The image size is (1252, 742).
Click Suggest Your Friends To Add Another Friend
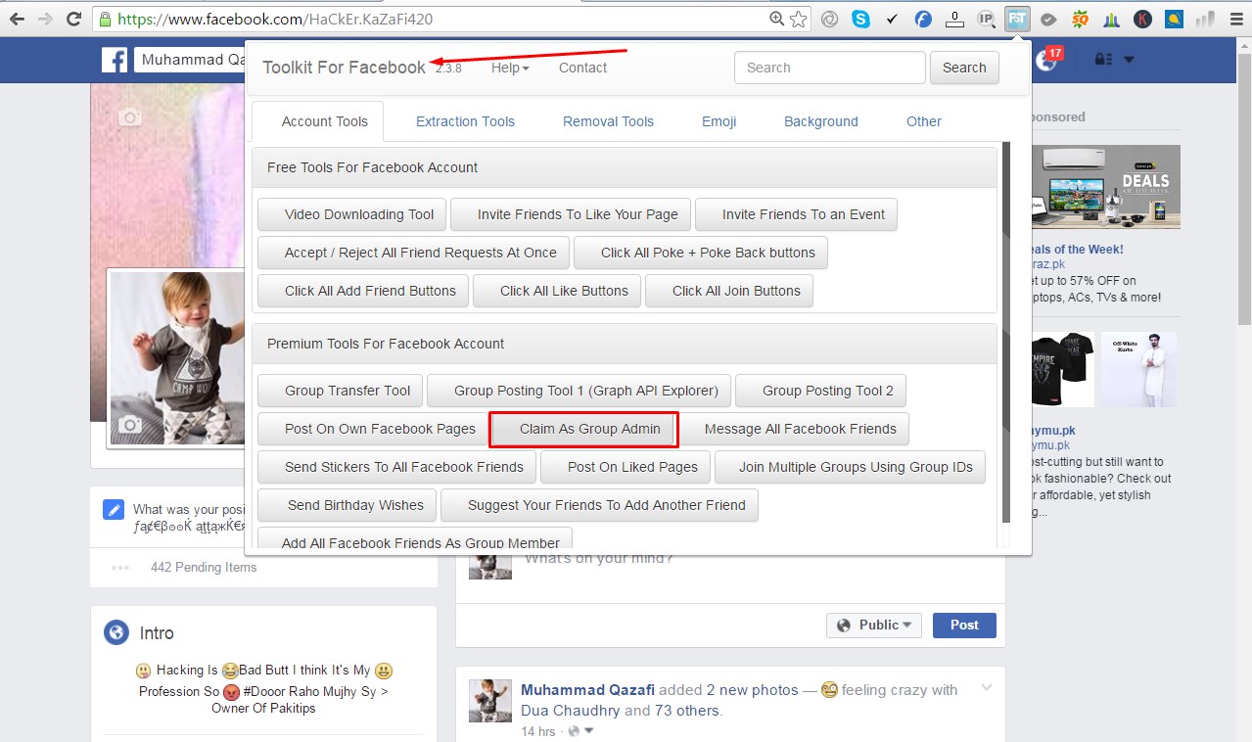tap(599, 505)
